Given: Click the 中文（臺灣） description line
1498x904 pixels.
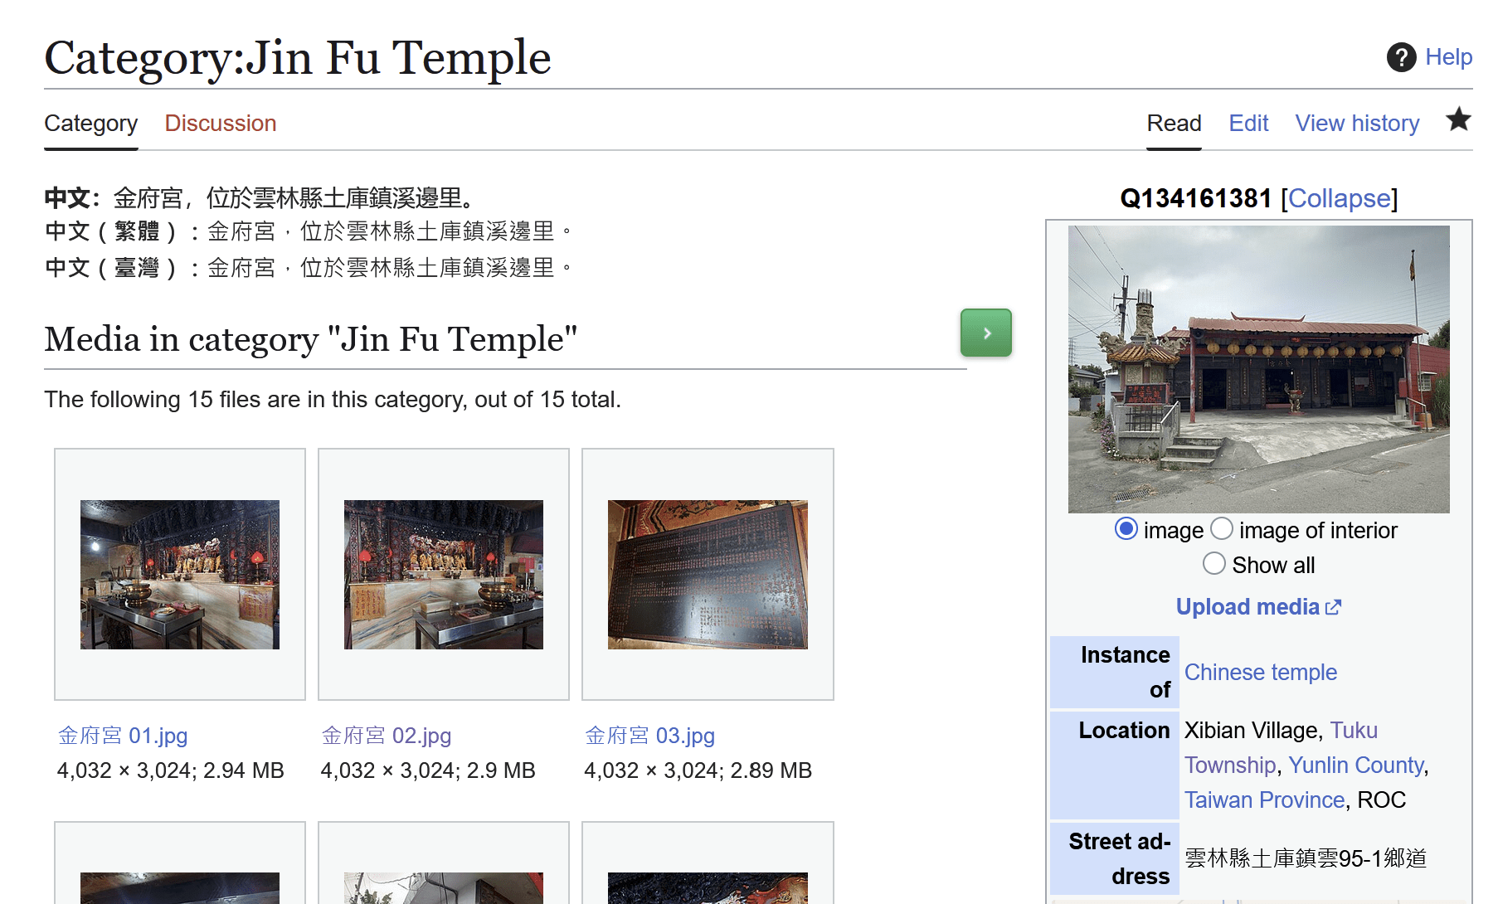Looking at the screenshot, I should click(309, 268).
